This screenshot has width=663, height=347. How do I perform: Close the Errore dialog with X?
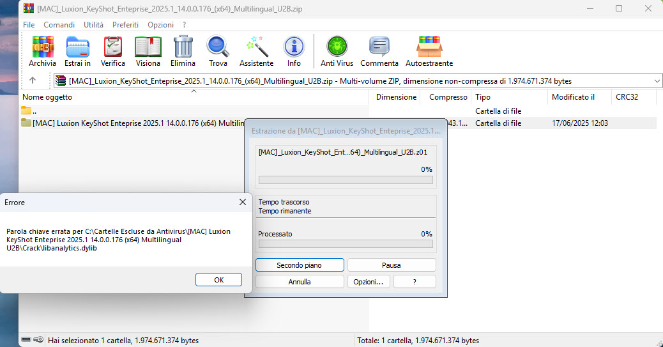243,203
